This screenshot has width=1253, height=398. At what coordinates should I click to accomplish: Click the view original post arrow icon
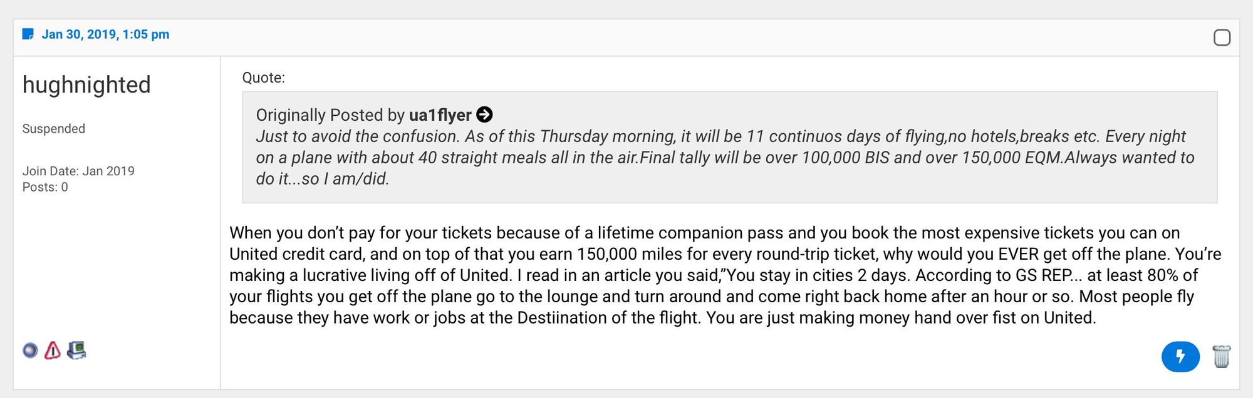point(484,115)
